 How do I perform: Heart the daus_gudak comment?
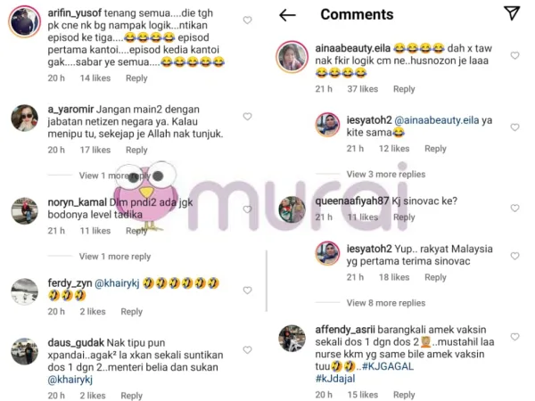point(247,350)
